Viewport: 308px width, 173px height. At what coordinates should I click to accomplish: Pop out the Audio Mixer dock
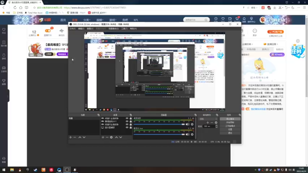pos(196,115)
